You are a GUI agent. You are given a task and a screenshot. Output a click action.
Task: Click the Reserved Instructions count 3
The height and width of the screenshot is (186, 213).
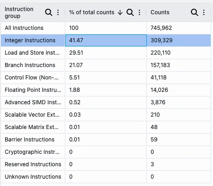pos(179,164)
